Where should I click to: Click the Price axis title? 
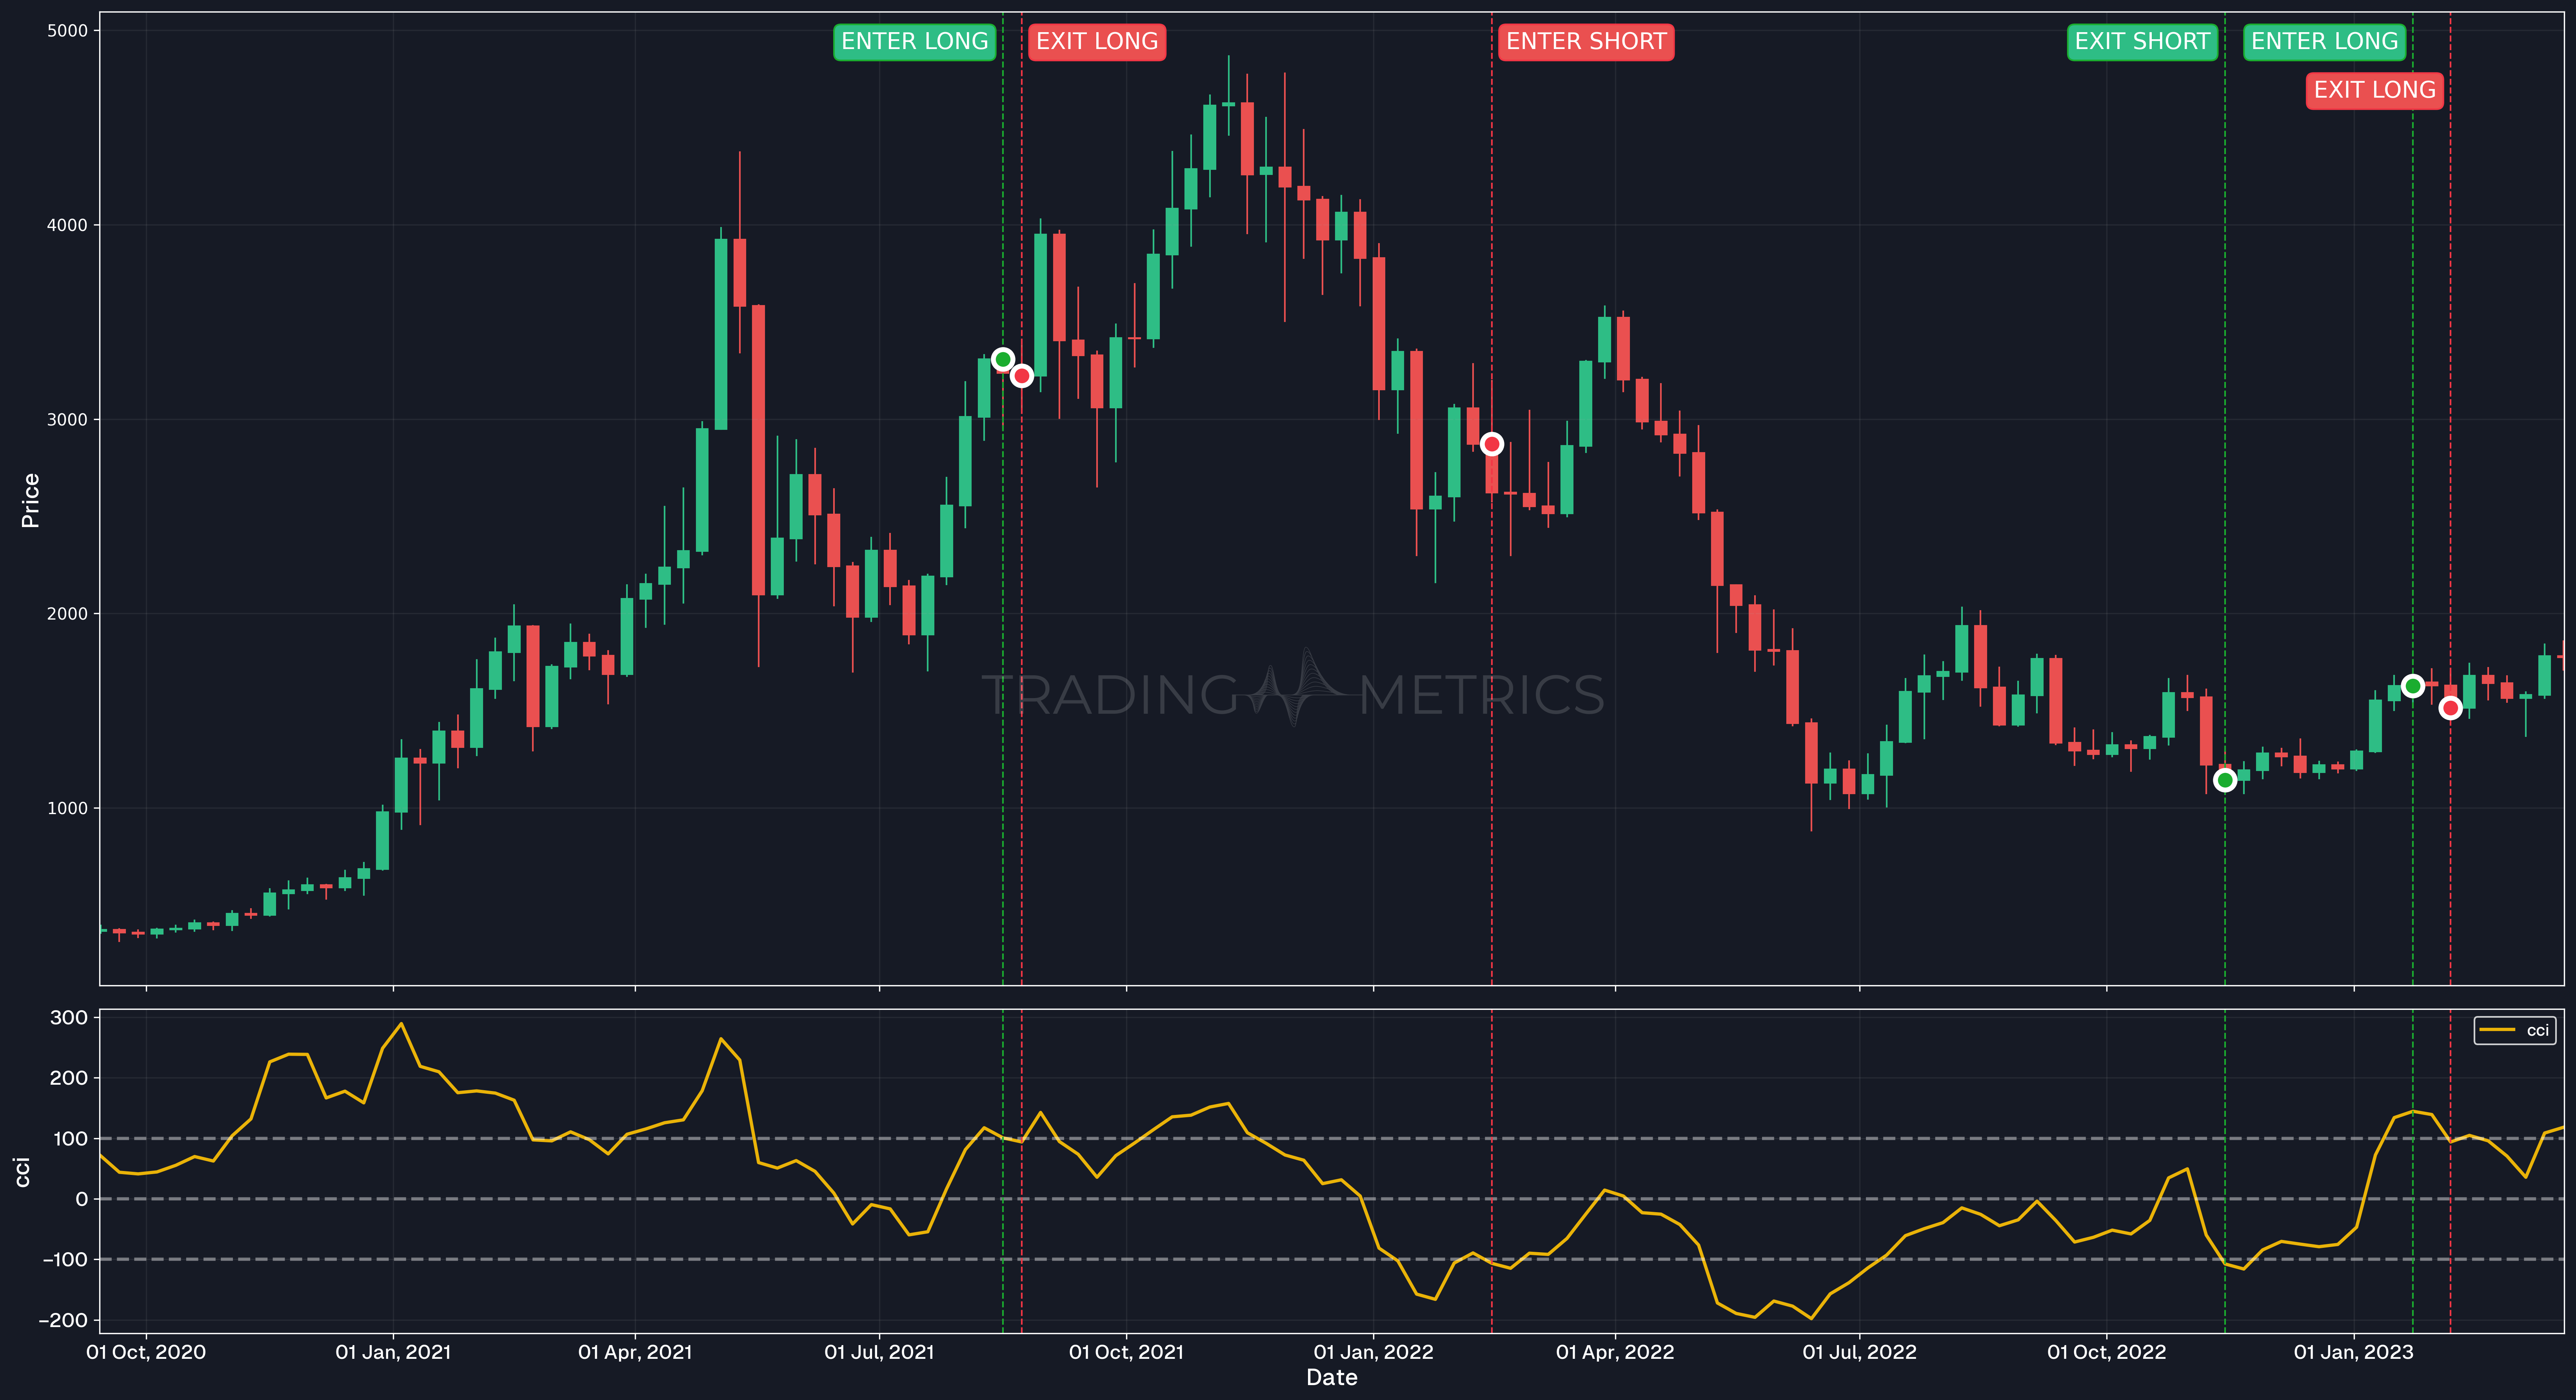[31, 500]
